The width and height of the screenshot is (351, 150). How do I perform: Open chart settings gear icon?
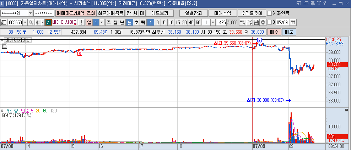263,22
